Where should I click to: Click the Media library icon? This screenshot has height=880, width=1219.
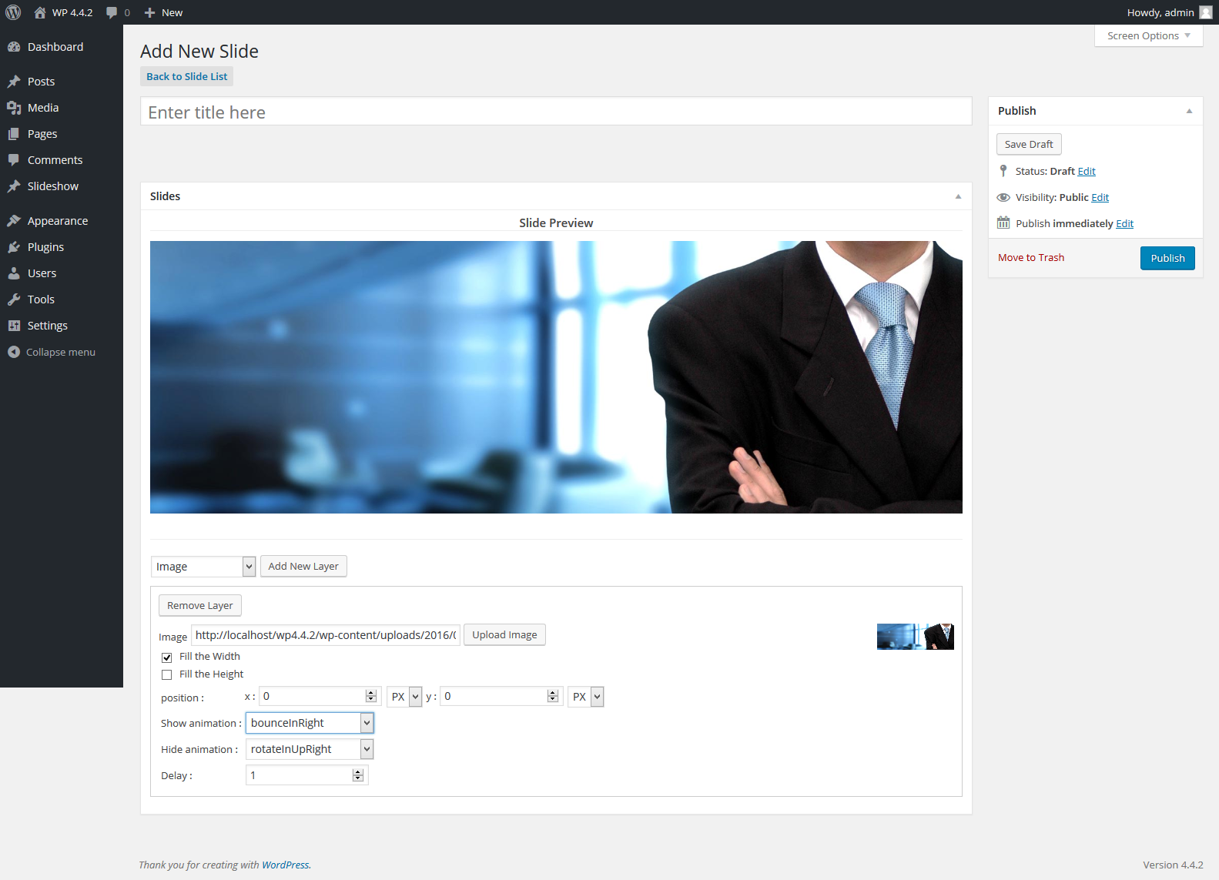point(14,108)
